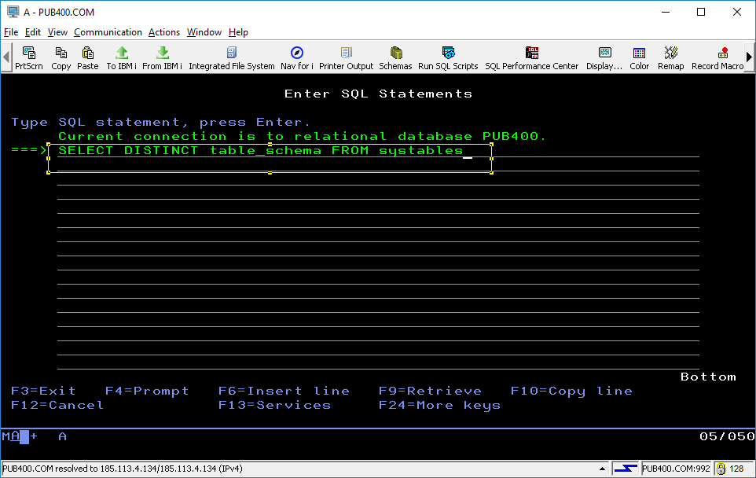Launch SQL Performance Center
Image resolution: width=756 pixels, height=478 pixels.
(x=531, y=56)
